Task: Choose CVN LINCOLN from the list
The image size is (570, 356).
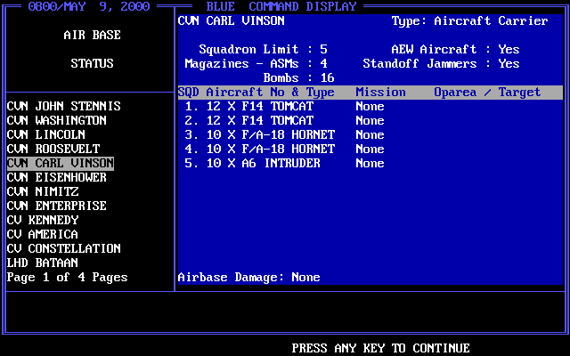Action: [45, 134]
